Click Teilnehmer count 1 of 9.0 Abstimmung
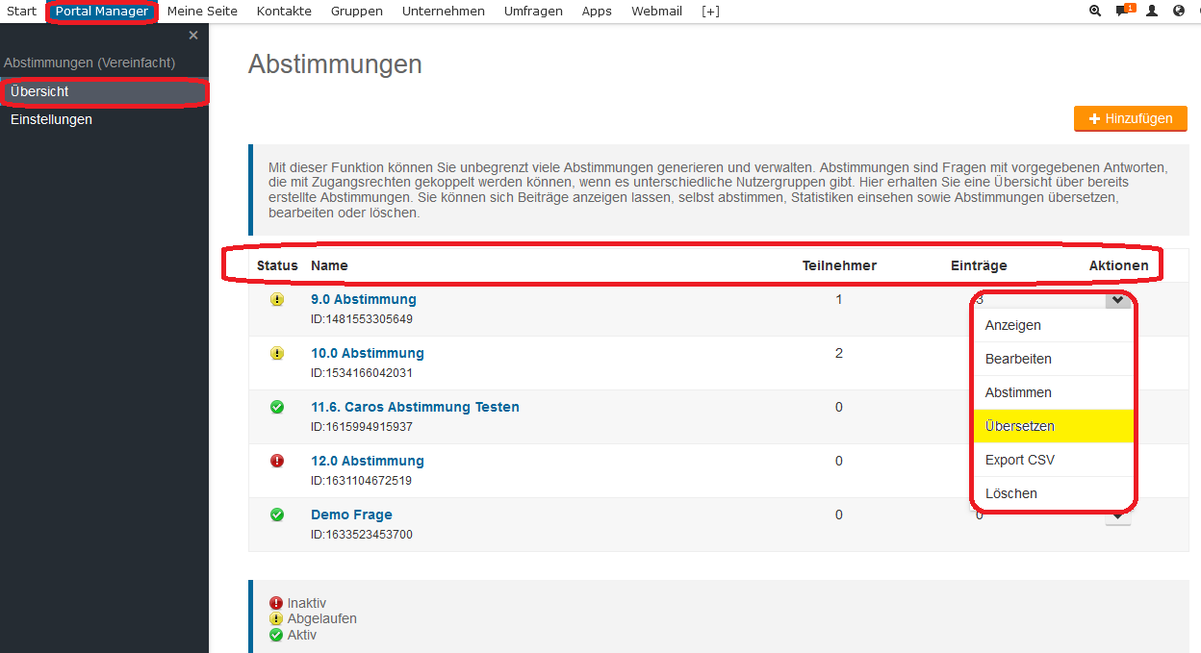Screen dimensions: 1201x653 click(x=839, y=300)
